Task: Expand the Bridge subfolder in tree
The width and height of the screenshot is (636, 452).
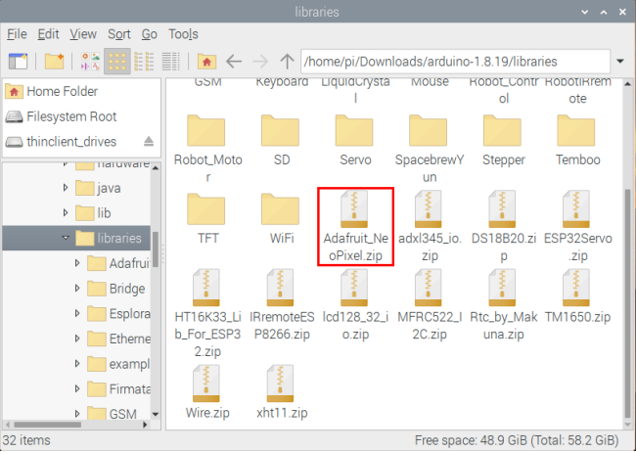Action: (x=77, y=289)
